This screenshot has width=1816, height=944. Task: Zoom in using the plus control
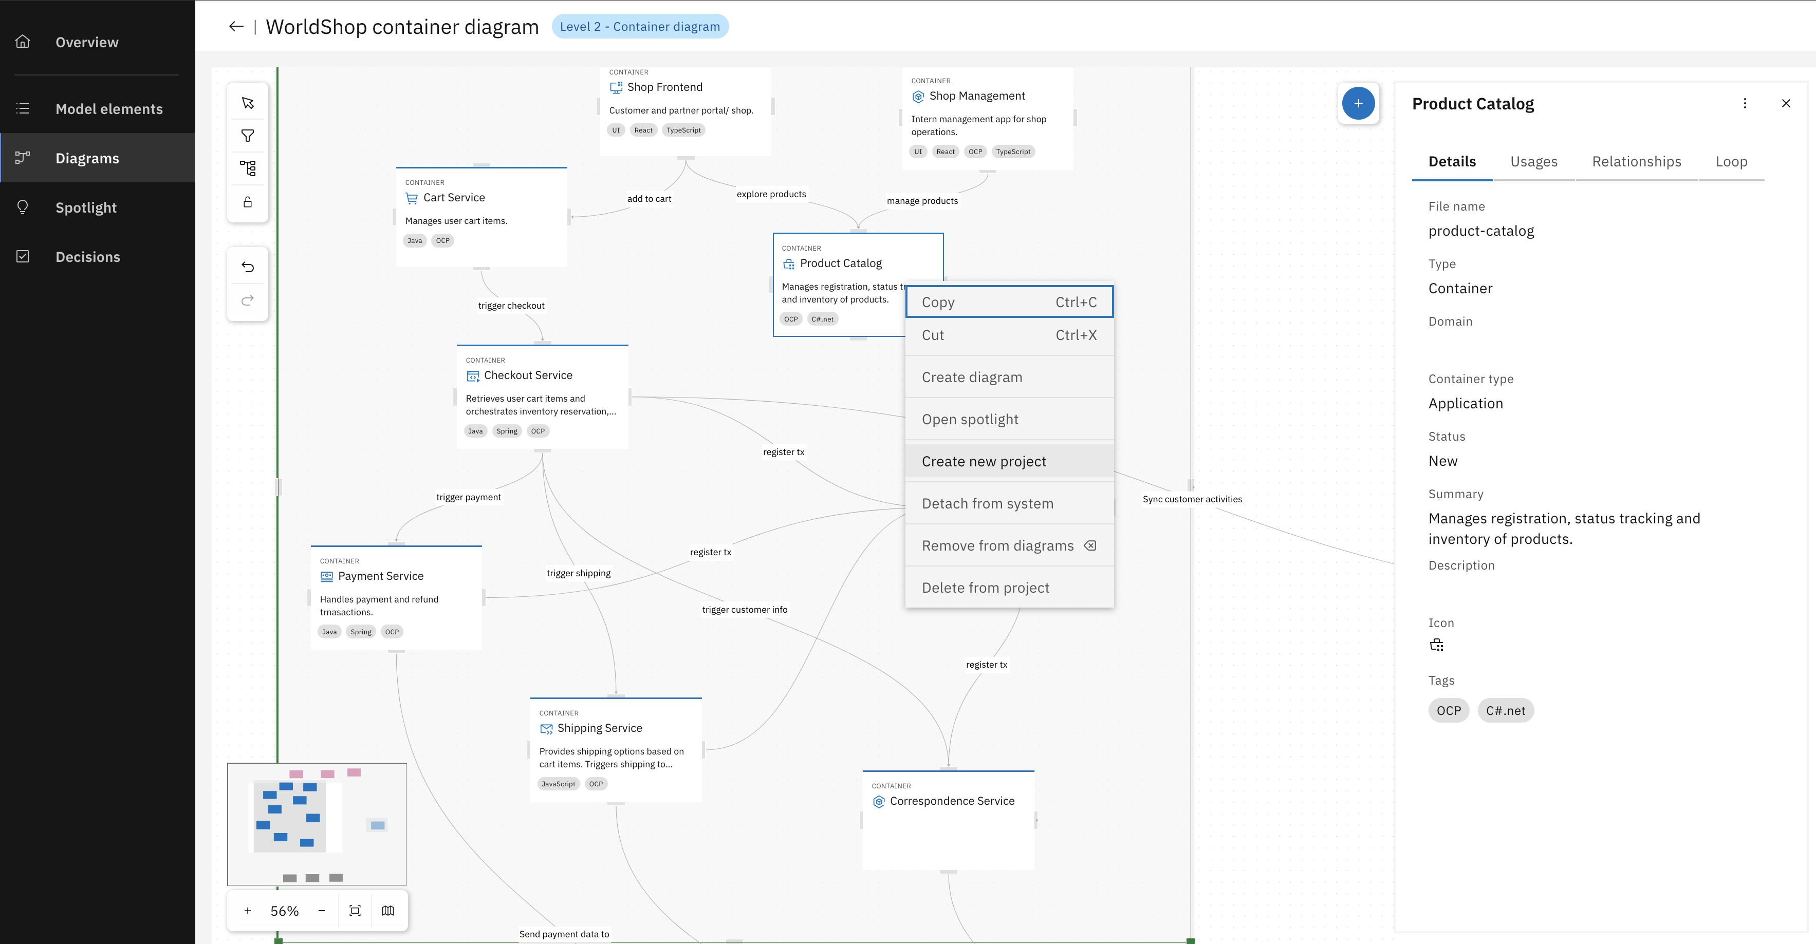248,910
